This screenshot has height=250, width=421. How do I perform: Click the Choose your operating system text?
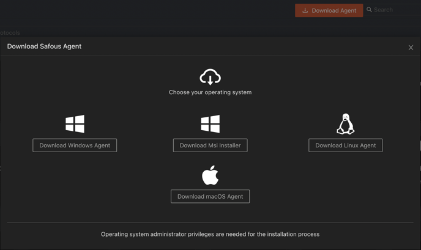(x=210, y=92)
